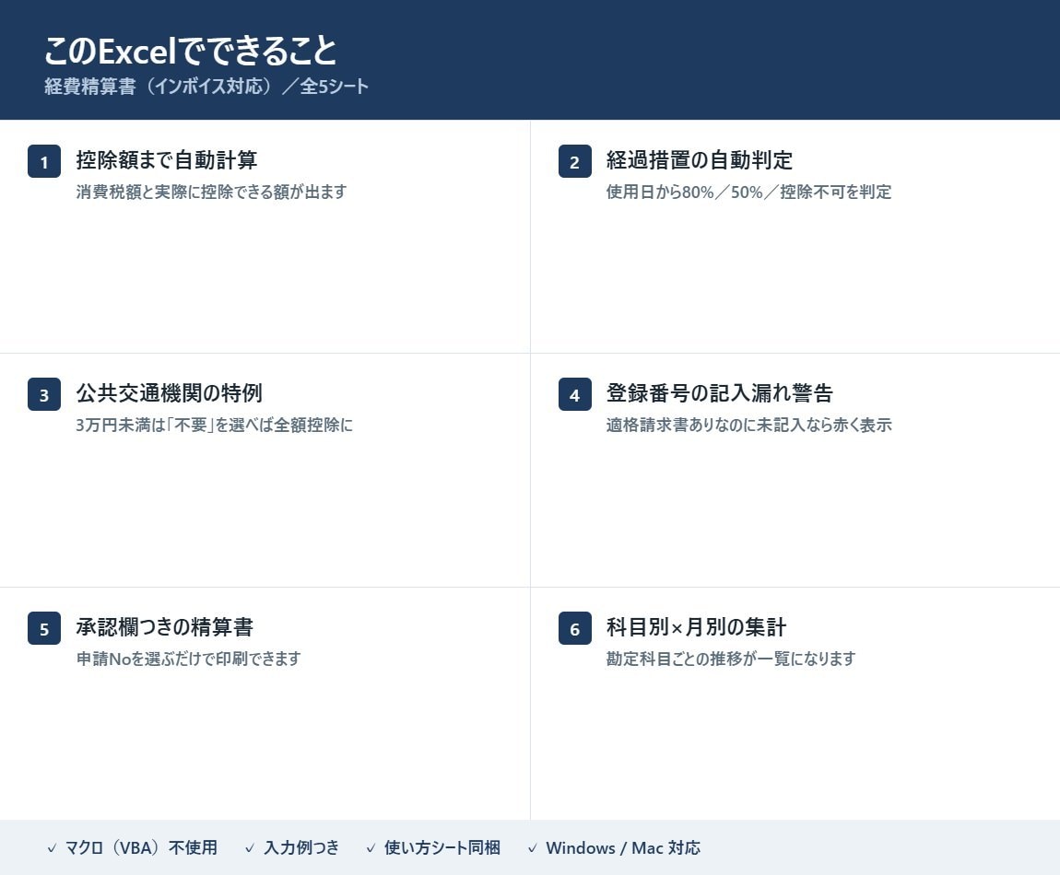Click the number 3 badge icon

pyautogui.click(x=44, y=394)
